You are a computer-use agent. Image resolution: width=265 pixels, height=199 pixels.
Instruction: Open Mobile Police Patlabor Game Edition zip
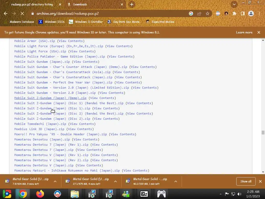60,56
